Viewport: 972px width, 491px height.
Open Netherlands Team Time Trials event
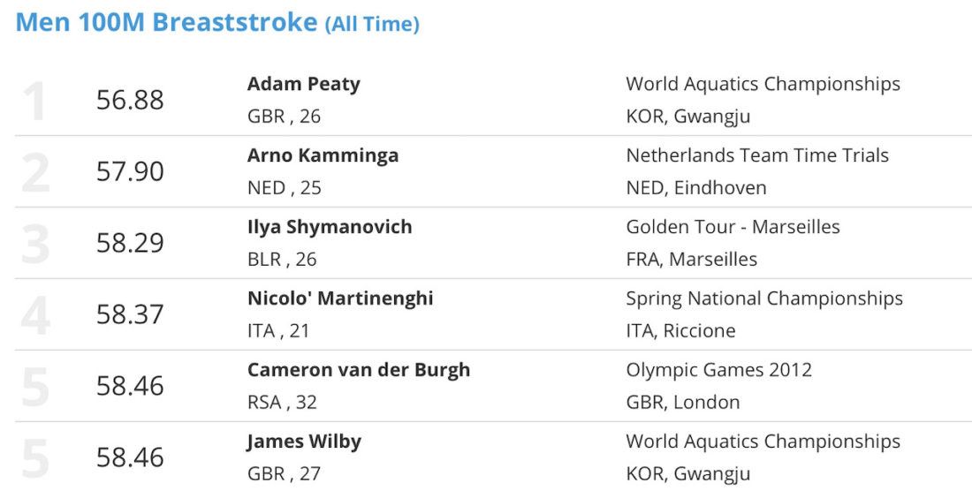pyautogui.click(x=757, y=155)
